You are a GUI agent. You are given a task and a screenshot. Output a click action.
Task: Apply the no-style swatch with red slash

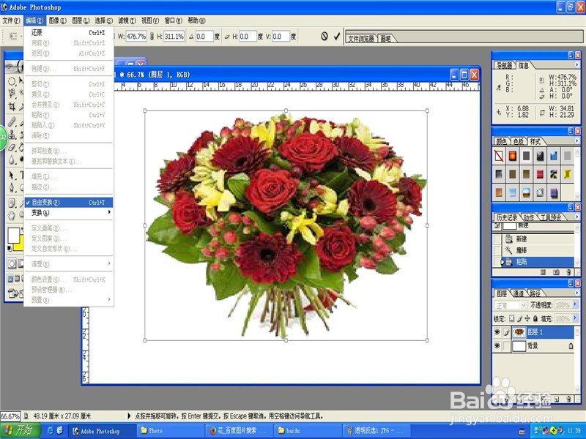pyautogui.click(x=499, y=156)
